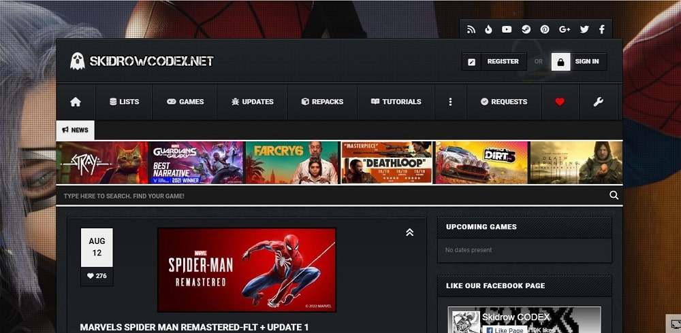Viewport: 681px width, 333px height.
Task: Click the ghost logo icon
Action: coord(78,61)
